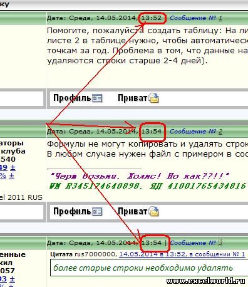This screenshot has height=287, width=248.
Task: Click the private message envelope icon in the first post
Action: point(153,98)
